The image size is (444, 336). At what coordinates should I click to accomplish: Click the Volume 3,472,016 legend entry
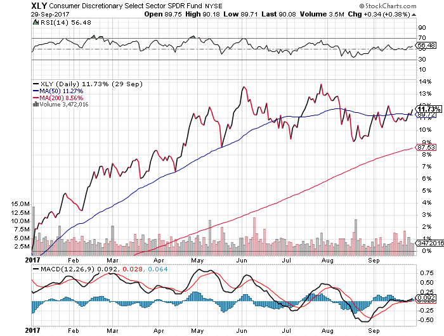[64, 105]
